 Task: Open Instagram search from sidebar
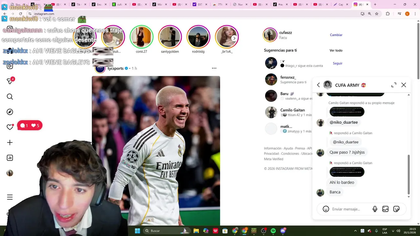10,97
